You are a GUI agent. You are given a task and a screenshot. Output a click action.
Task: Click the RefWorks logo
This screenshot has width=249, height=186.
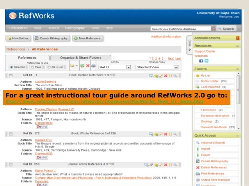click(x=32, y=16)
